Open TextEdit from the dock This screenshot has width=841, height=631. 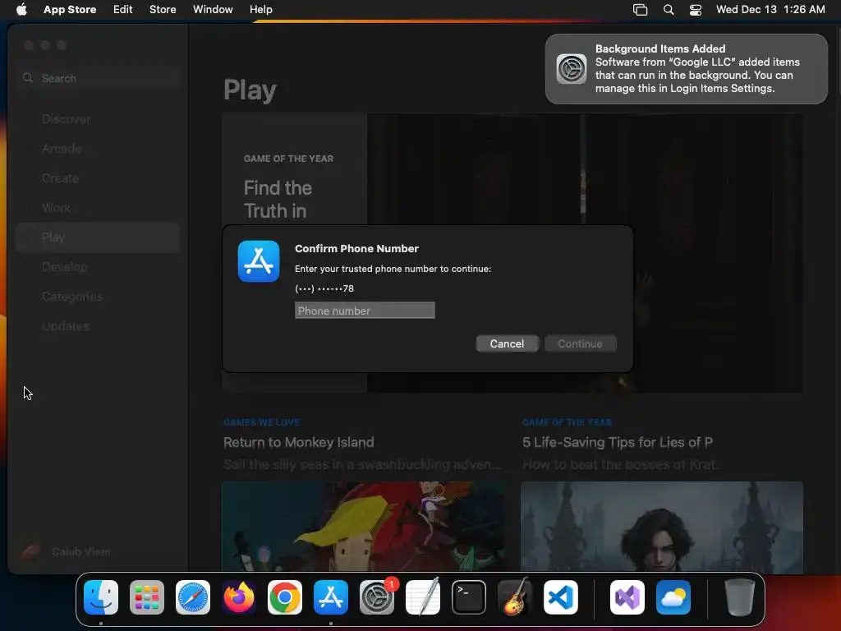[423, 597]
